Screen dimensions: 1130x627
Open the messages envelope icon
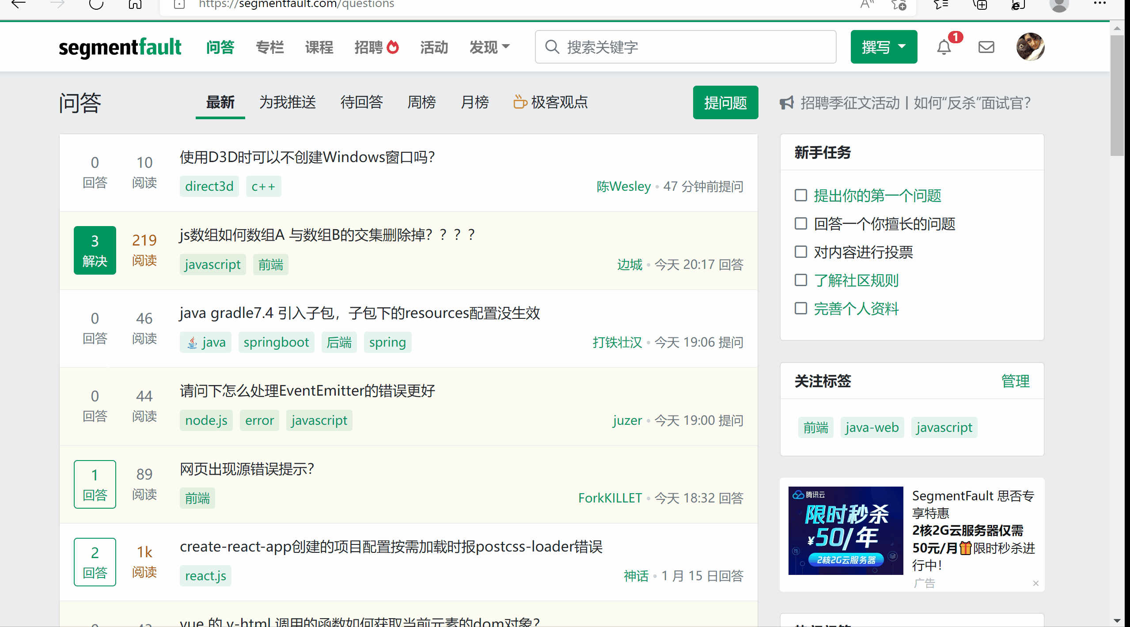point(986,47)
